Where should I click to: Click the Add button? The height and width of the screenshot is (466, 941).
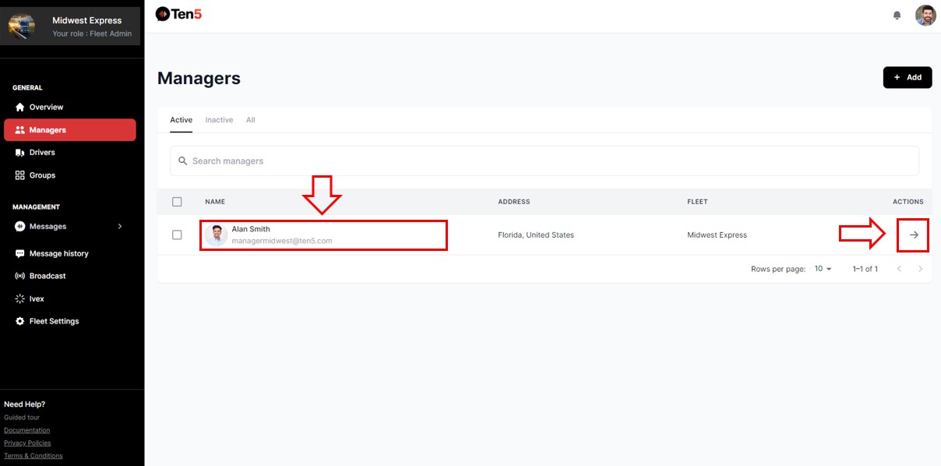click(x=907, y=77)
